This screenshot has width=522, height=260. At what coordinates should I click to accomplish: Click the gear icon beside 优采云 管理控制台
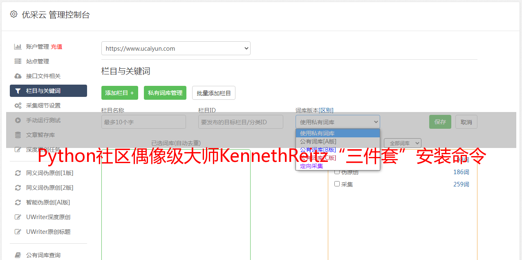(x=13, y=14)
